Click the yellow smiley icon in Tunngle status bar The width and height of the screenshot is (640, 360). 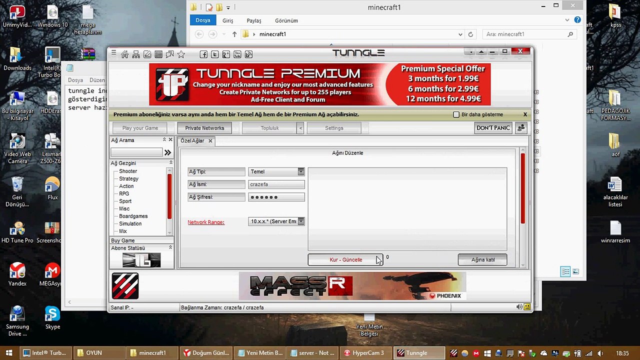pyautogui.click(x=527, y=307)
